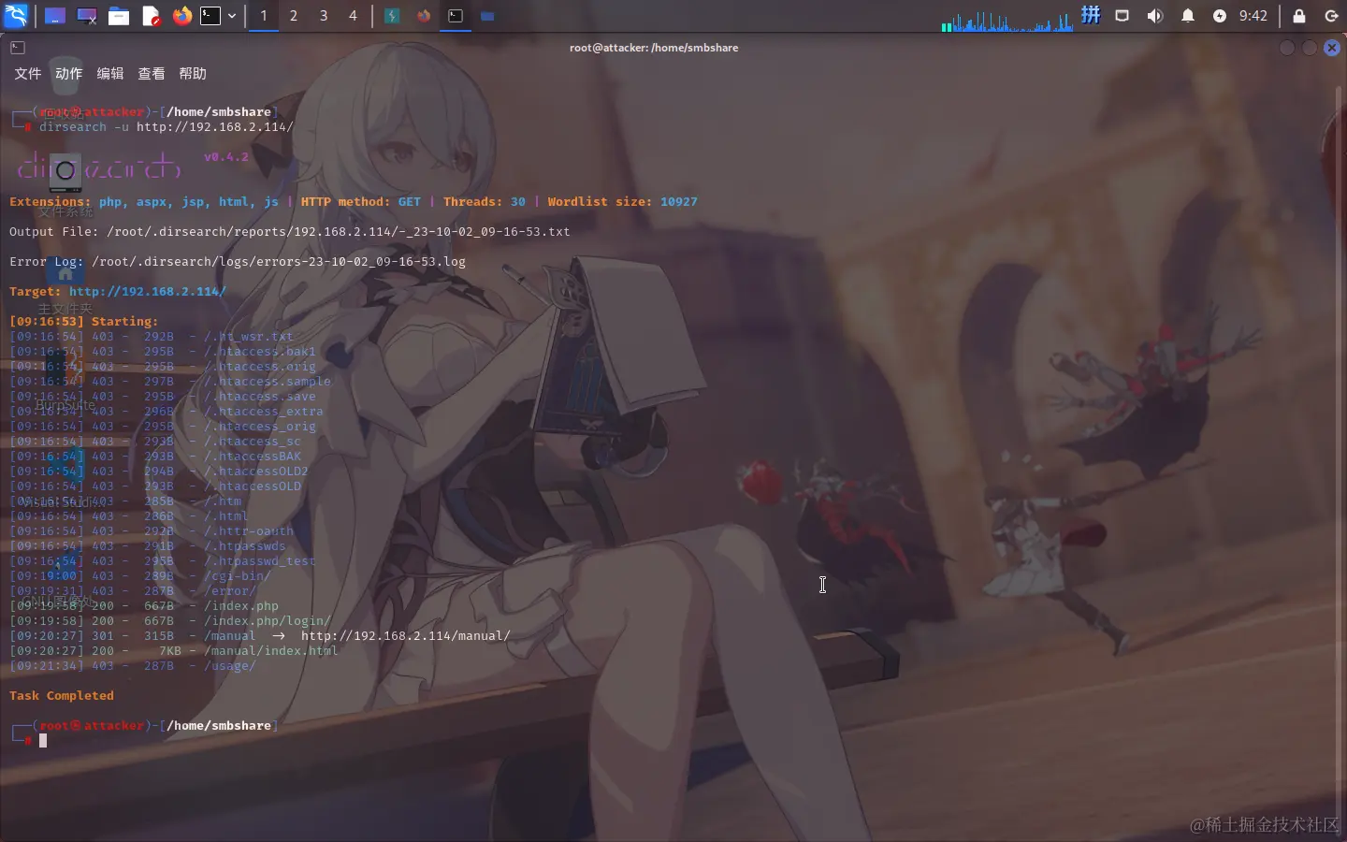Switch to workspace 1
Image resolution: width=1347 pixels, height=842 pixels.
[264, 16]
